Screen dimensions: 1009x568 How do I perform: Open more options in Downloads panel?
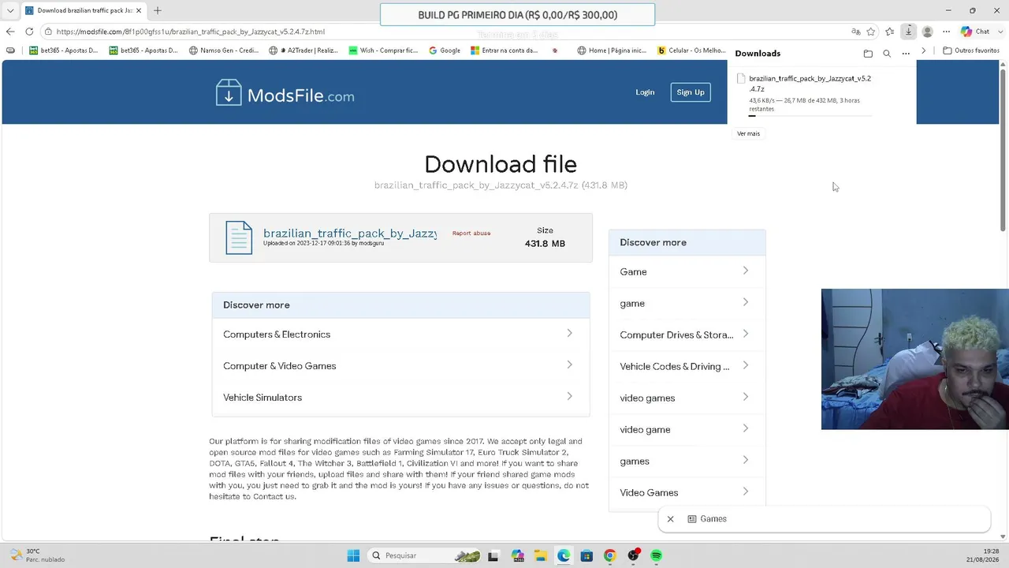pyautogui.click(x=906, y=54)
